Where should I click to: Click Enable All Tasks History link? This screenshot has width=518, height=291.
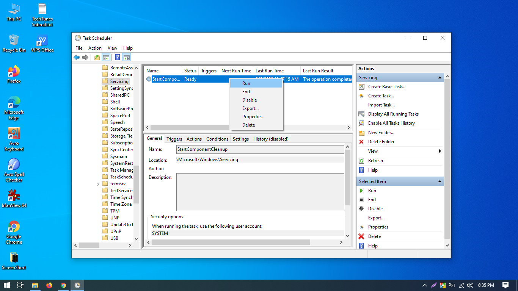click(391, 123)
